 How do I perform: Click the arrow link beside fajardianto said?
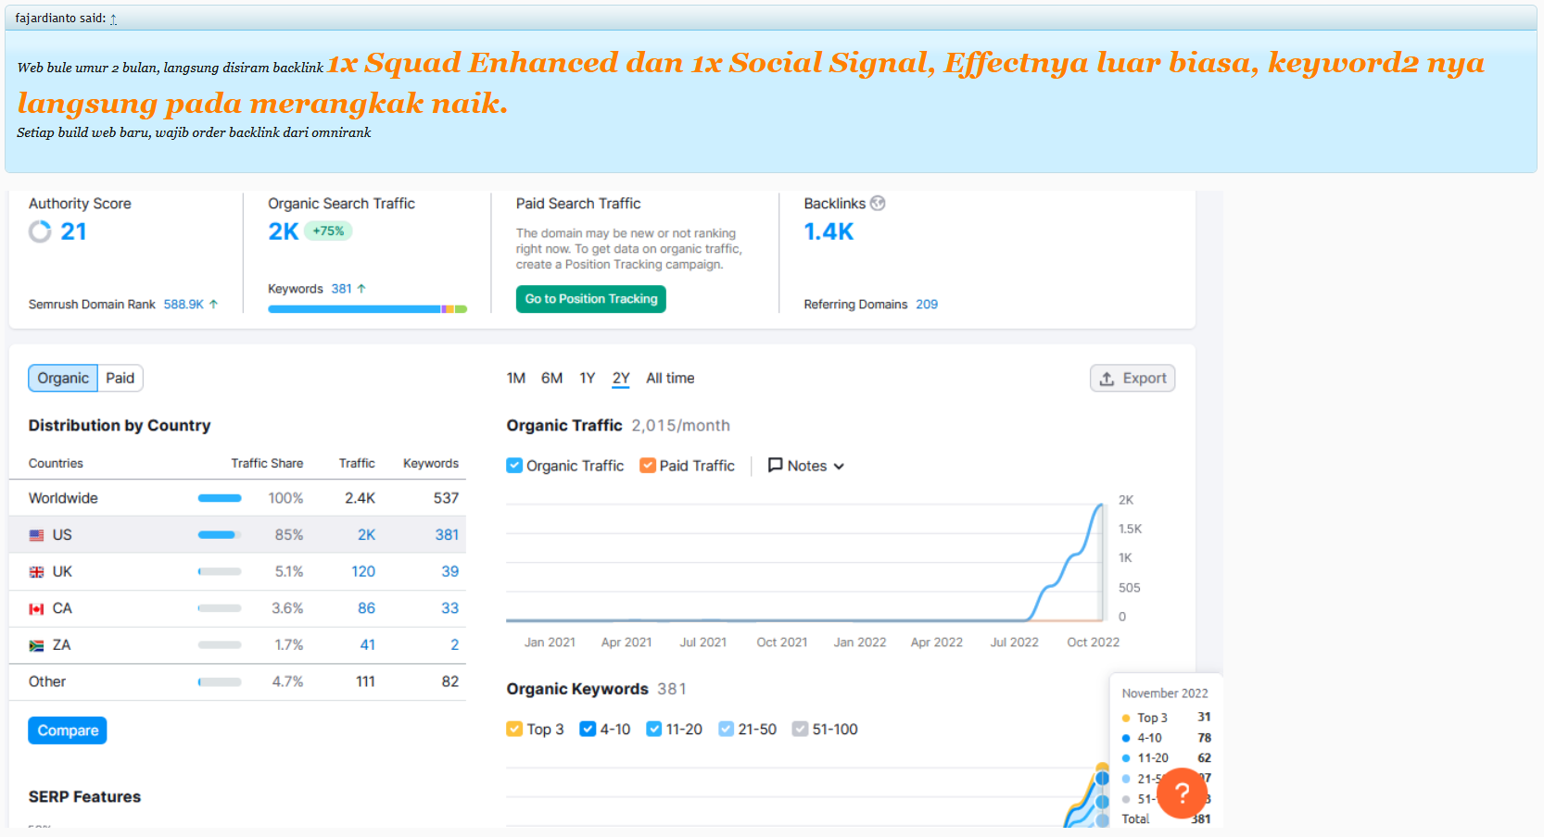click(113, 19)
